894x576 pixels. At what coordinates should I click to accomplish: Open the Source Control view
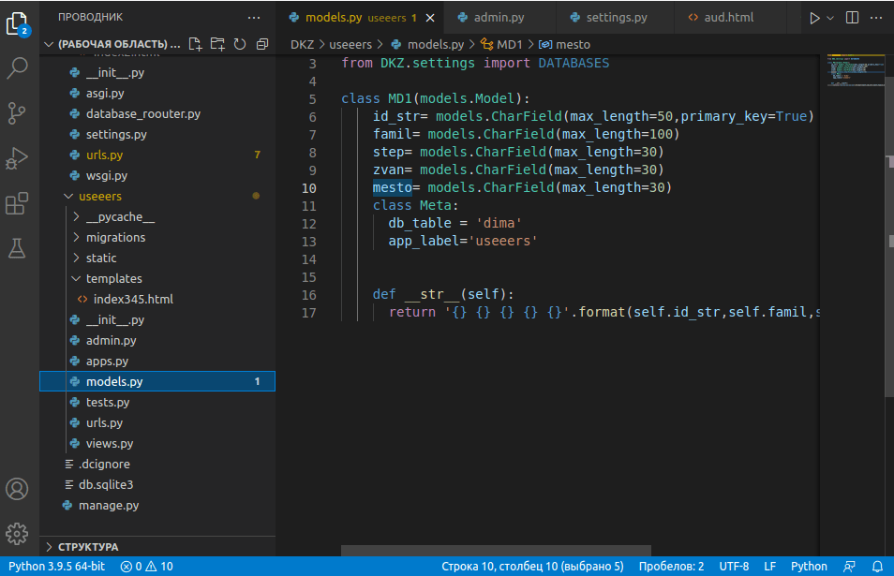click(x=18, y=113)
